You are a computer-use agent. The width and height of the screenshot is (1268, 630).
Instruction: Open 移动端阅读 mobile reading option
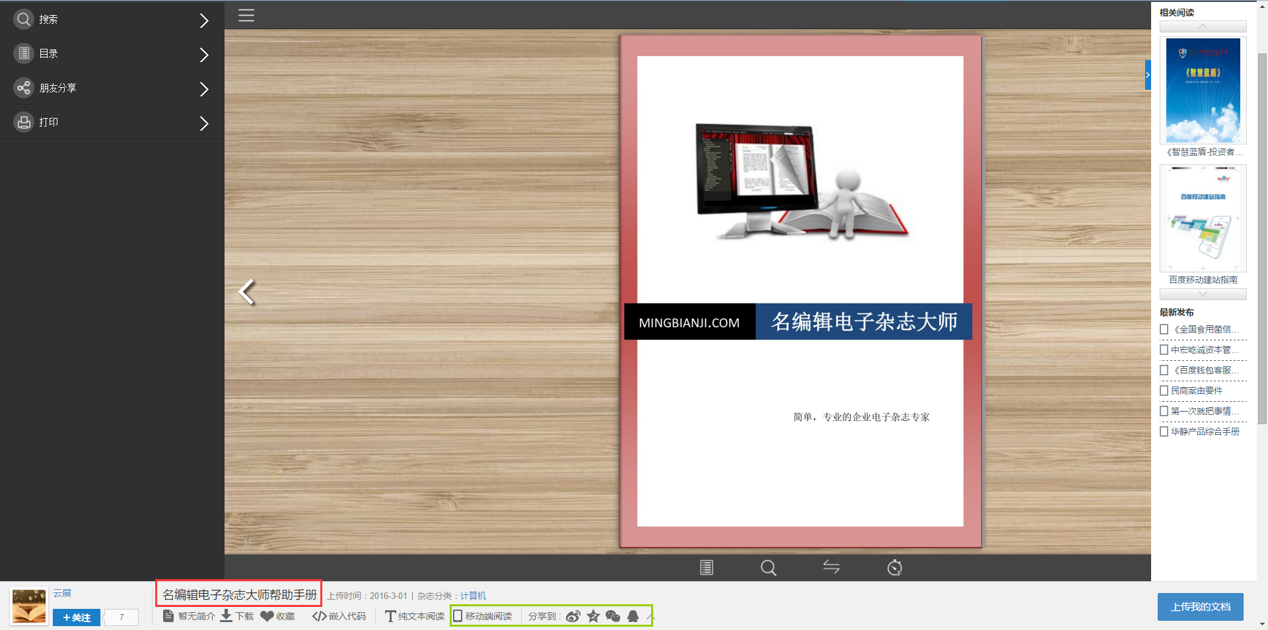point(483,616)
